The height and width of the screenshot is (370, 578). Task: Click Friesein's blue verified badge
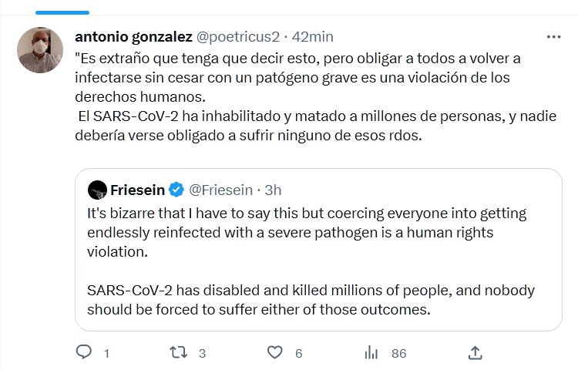point(176,189)
